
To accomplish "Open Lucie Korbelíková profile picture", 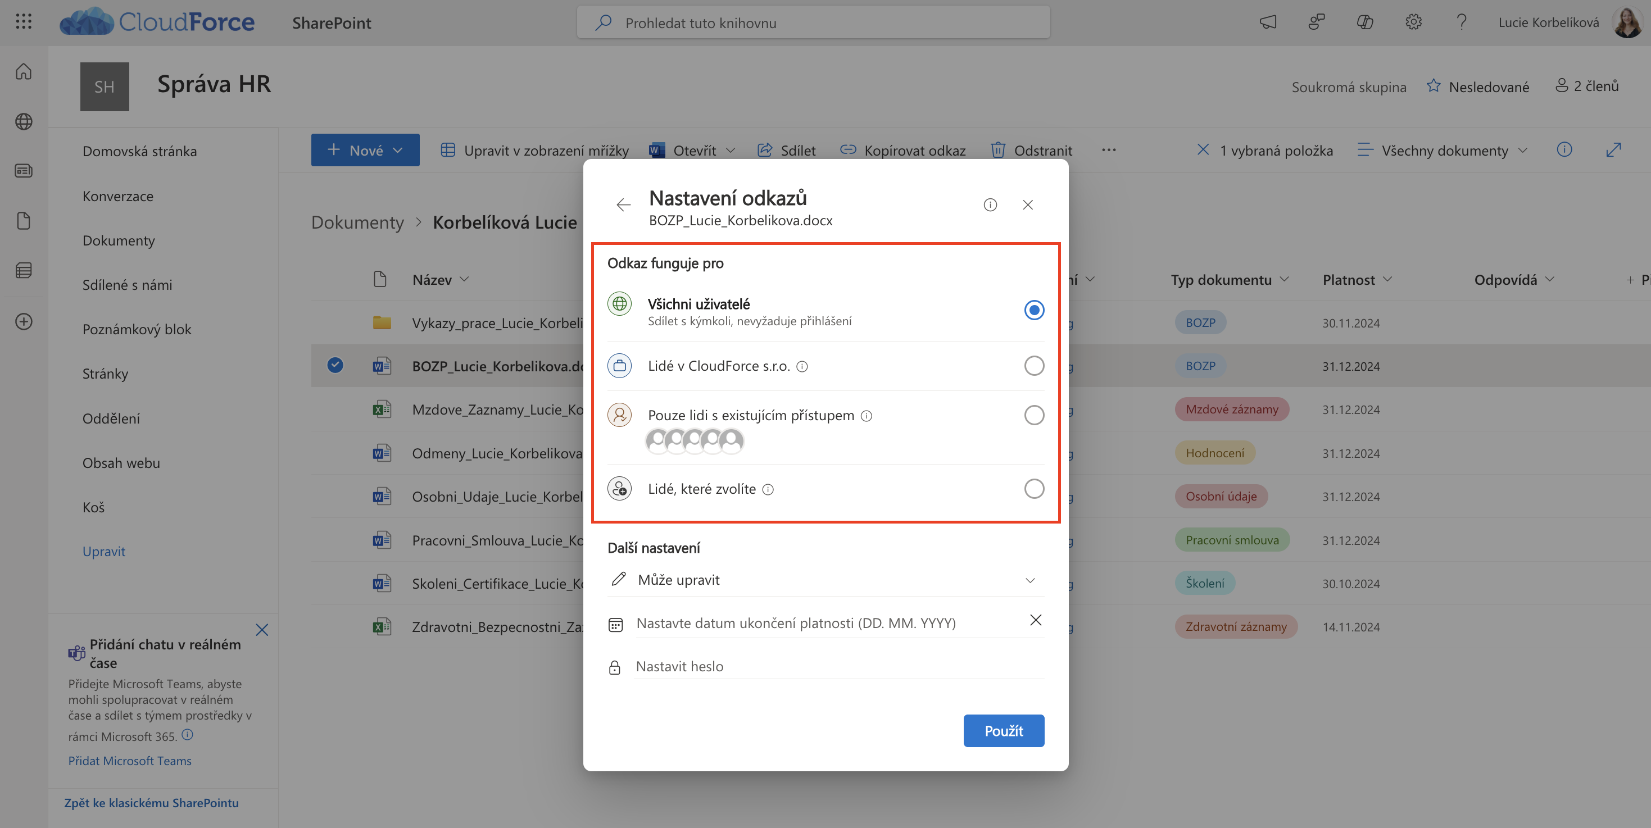I will coord(1627,22).
